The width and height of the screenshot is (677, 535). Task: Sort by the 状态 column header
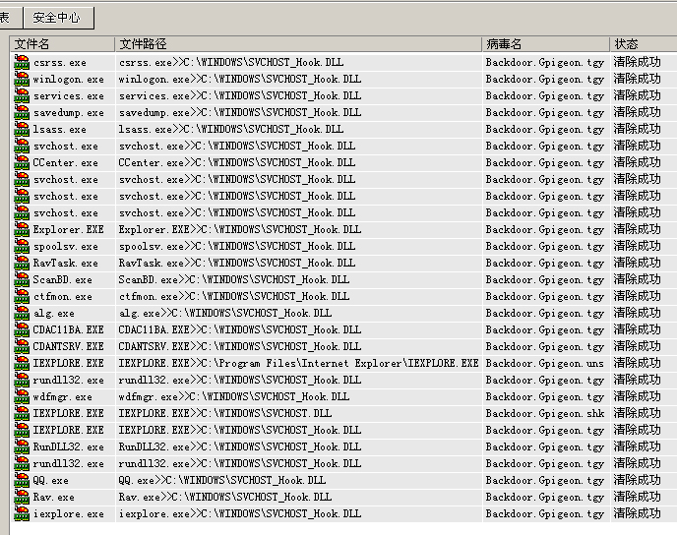pos(644,44)
